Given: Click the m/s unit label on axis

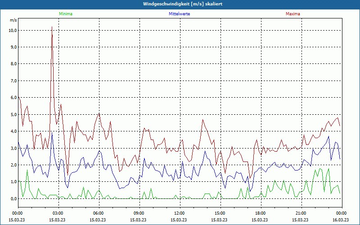Looking at the screenshot, I should click(13, 20).
